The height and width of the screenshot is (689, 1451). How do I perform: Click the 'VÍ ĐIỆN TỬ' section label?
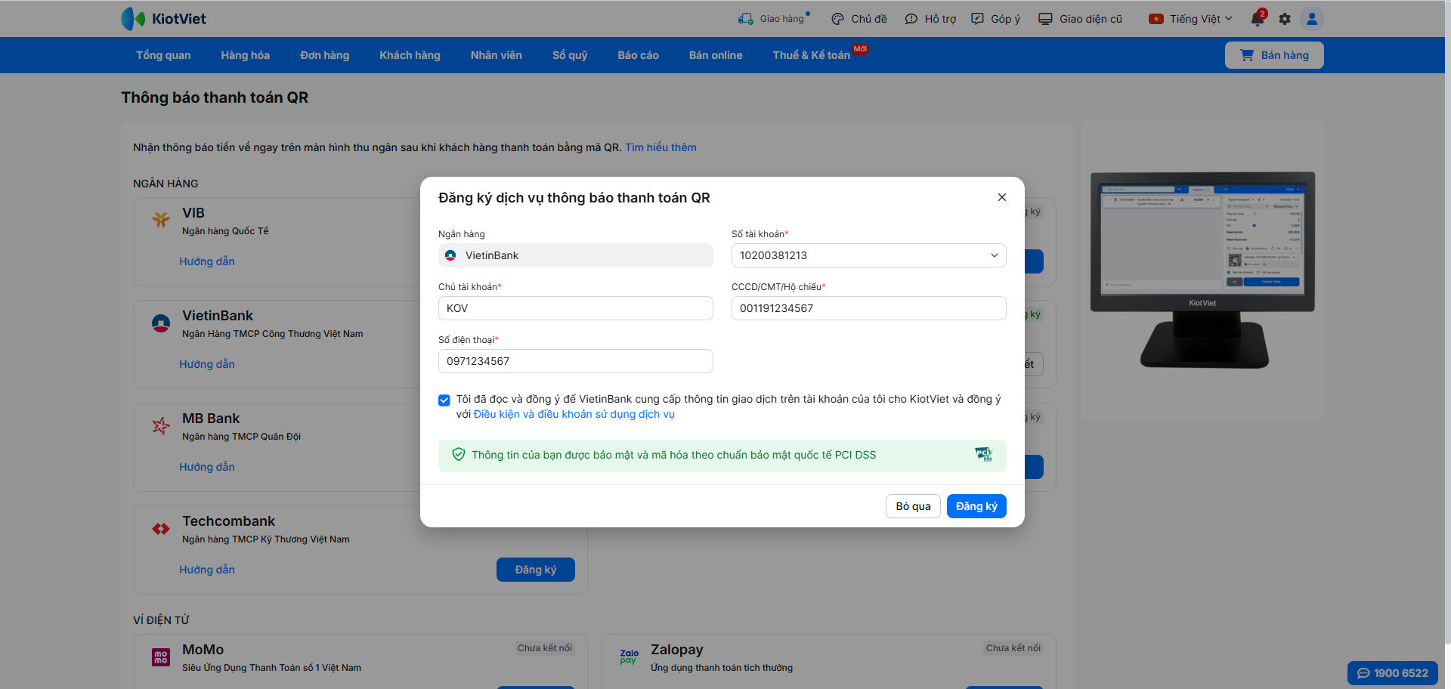161,620
